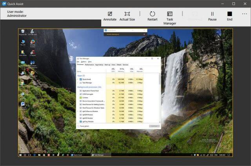Switch to the Services tab
This screenshot has width=251, height=166.
coord(125,65)
